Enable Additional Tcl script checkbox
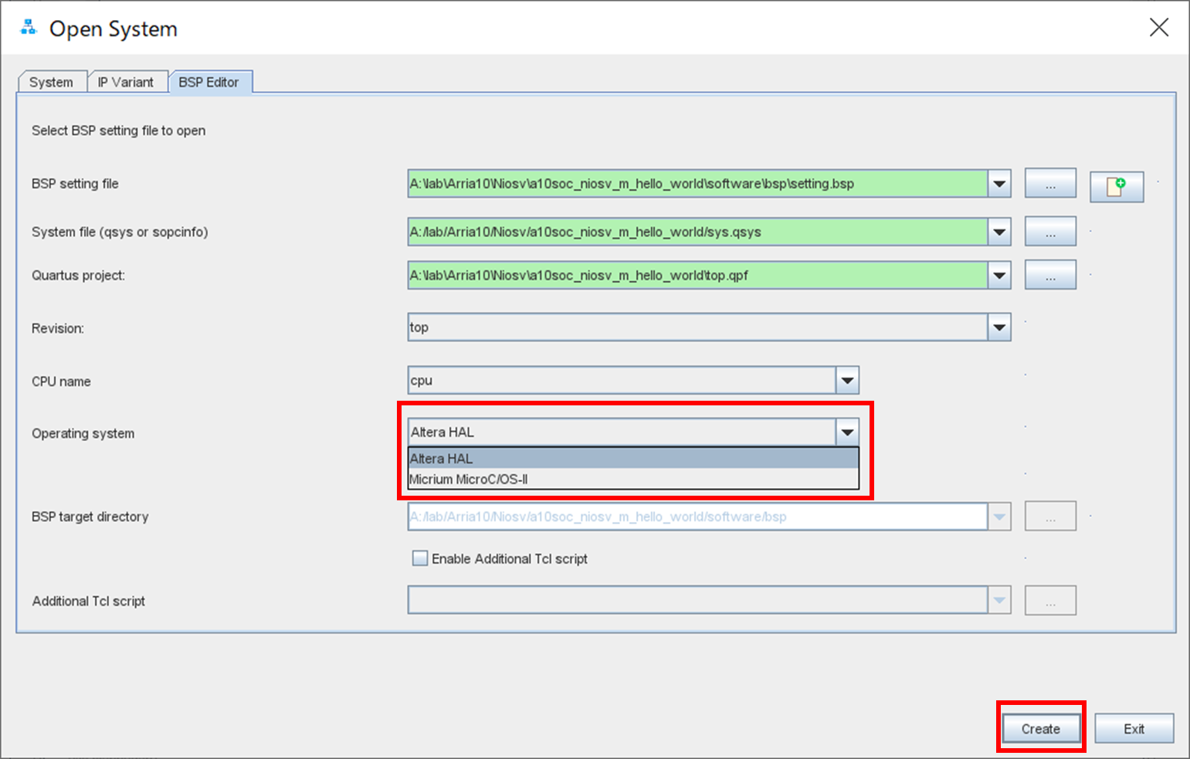Viewport: 1190px width, 759px height. pyautogui.click(x=419, y=557)
